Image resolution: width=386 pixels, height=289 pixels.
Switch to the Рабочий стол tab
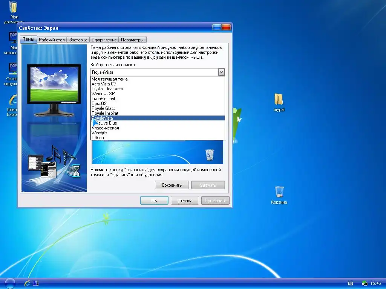click(52, 40)
